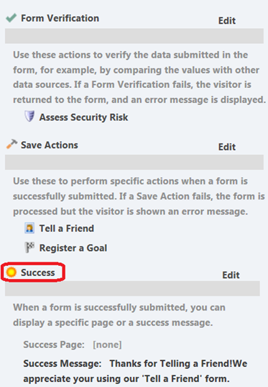Click the orange sun Success icon
The image size is (268, 387).
11,272
